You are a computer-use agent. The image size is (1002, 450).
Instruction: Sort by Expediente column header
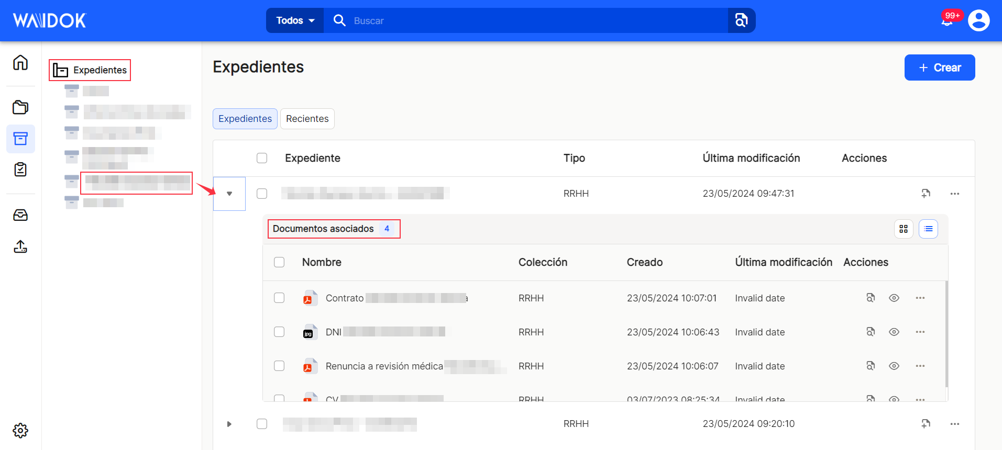pos(313,158)
